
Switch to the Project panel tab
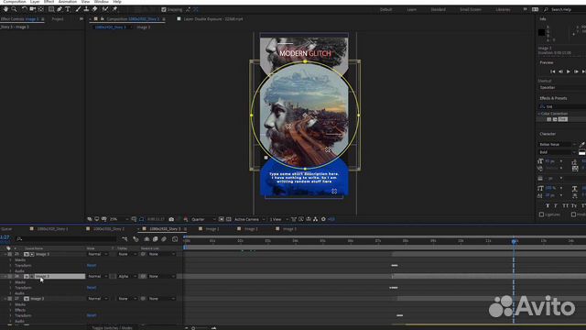[58, 18]
